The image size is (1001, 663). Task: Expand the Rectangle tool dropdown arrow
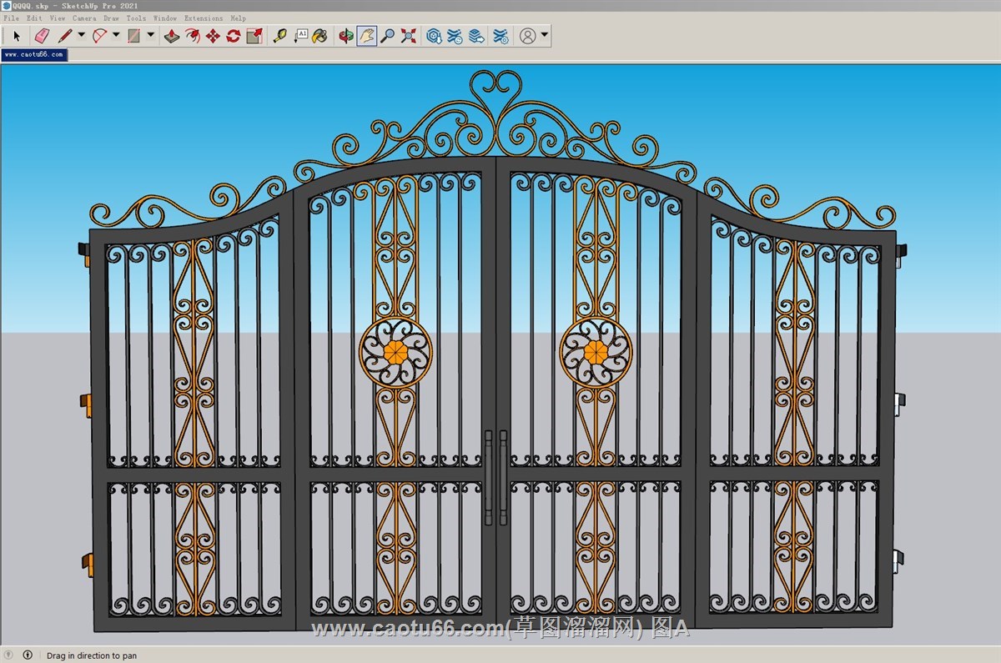151,35
